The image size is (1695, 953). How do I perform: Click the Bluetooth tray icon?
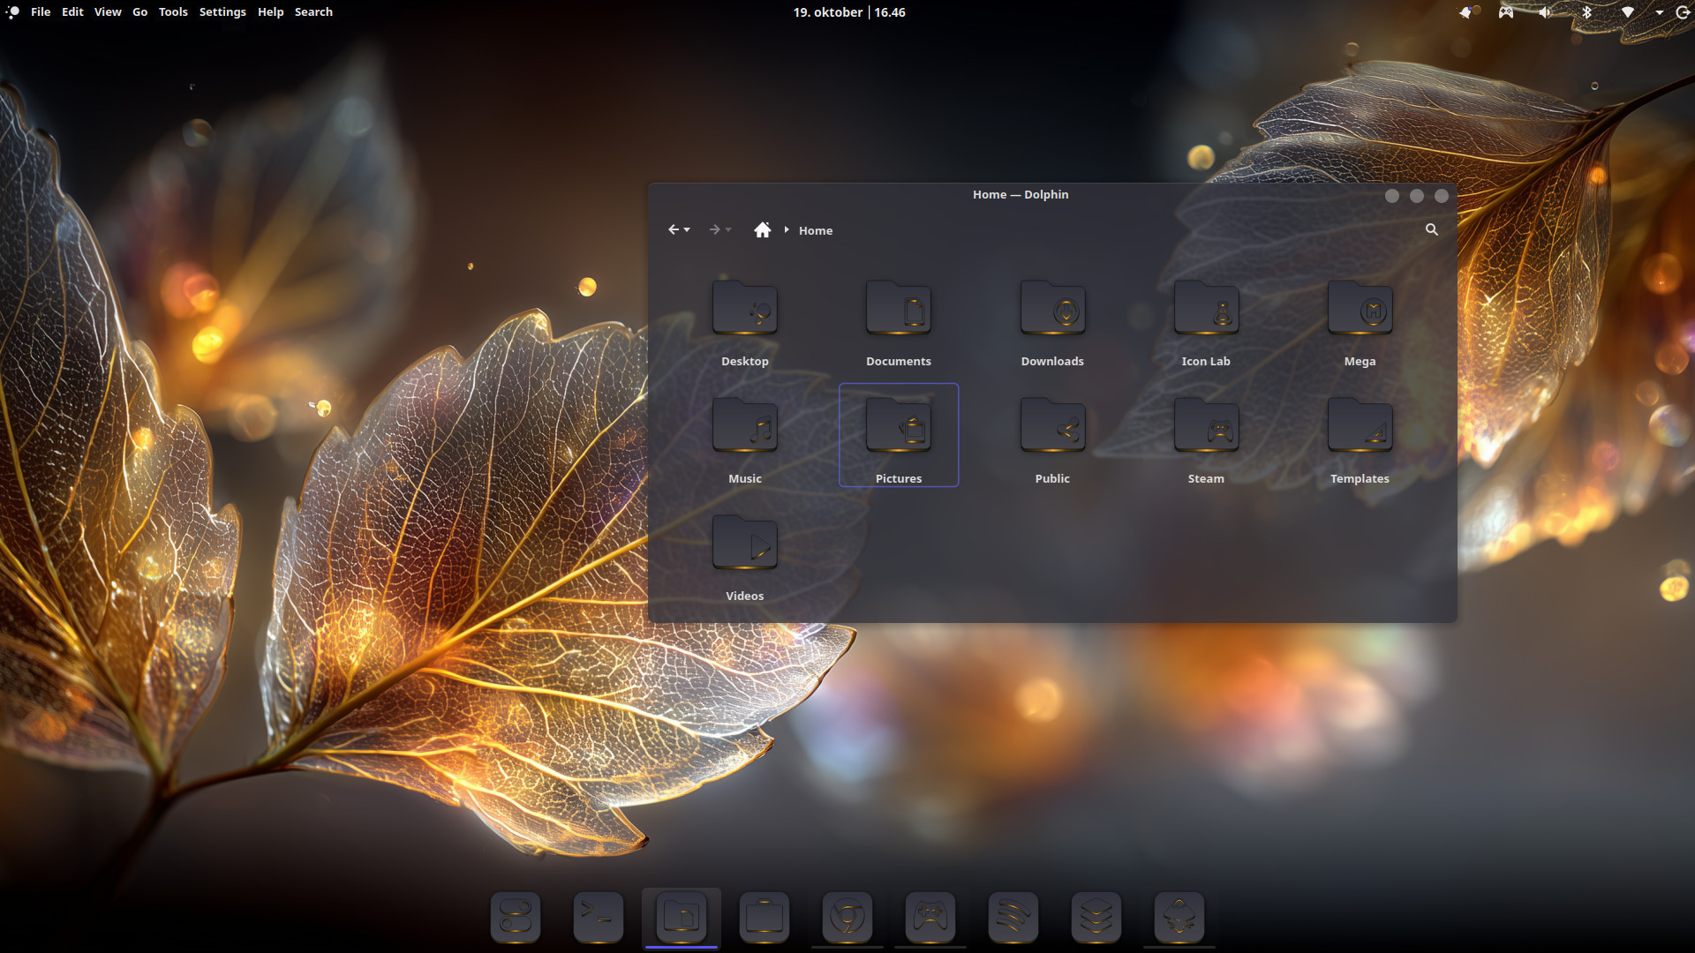click(x=1586, y=12)
